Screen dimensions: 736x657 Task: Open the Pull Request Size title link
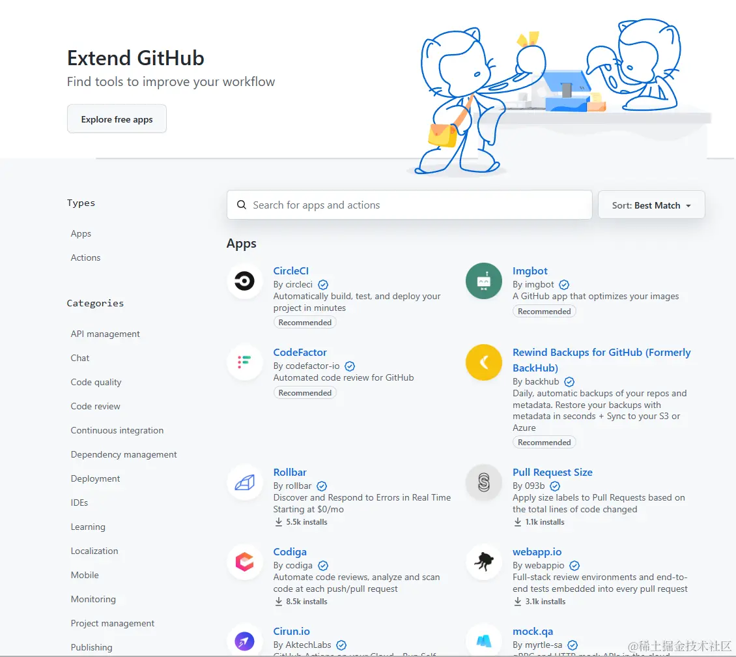pos(552,473)
